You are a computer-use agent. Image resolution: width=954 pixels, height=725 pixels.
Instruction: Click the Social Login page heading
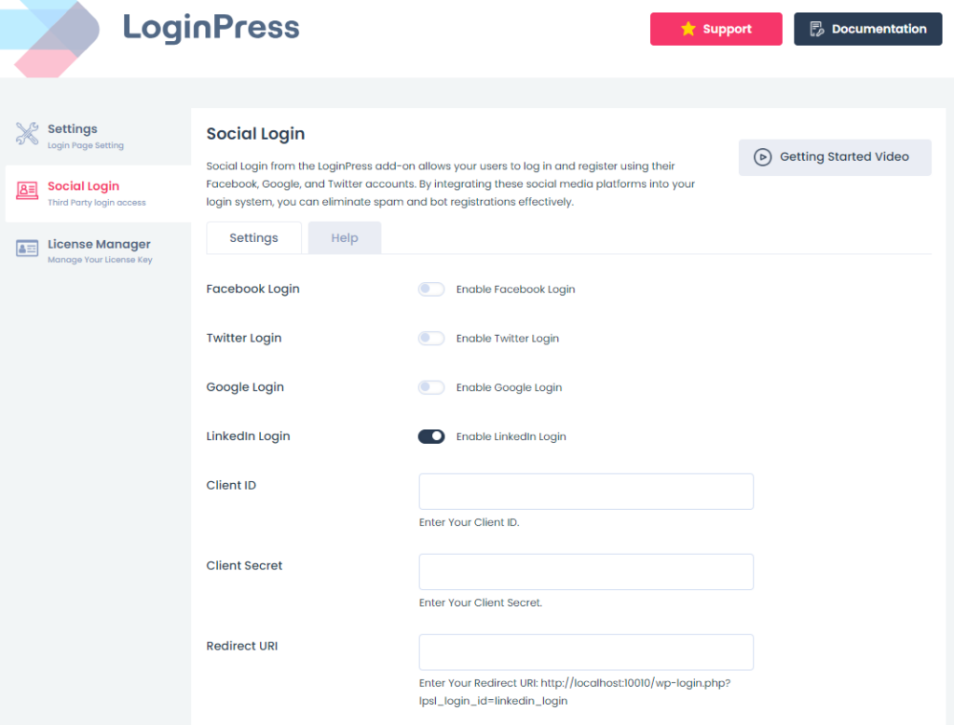[255, 134]
